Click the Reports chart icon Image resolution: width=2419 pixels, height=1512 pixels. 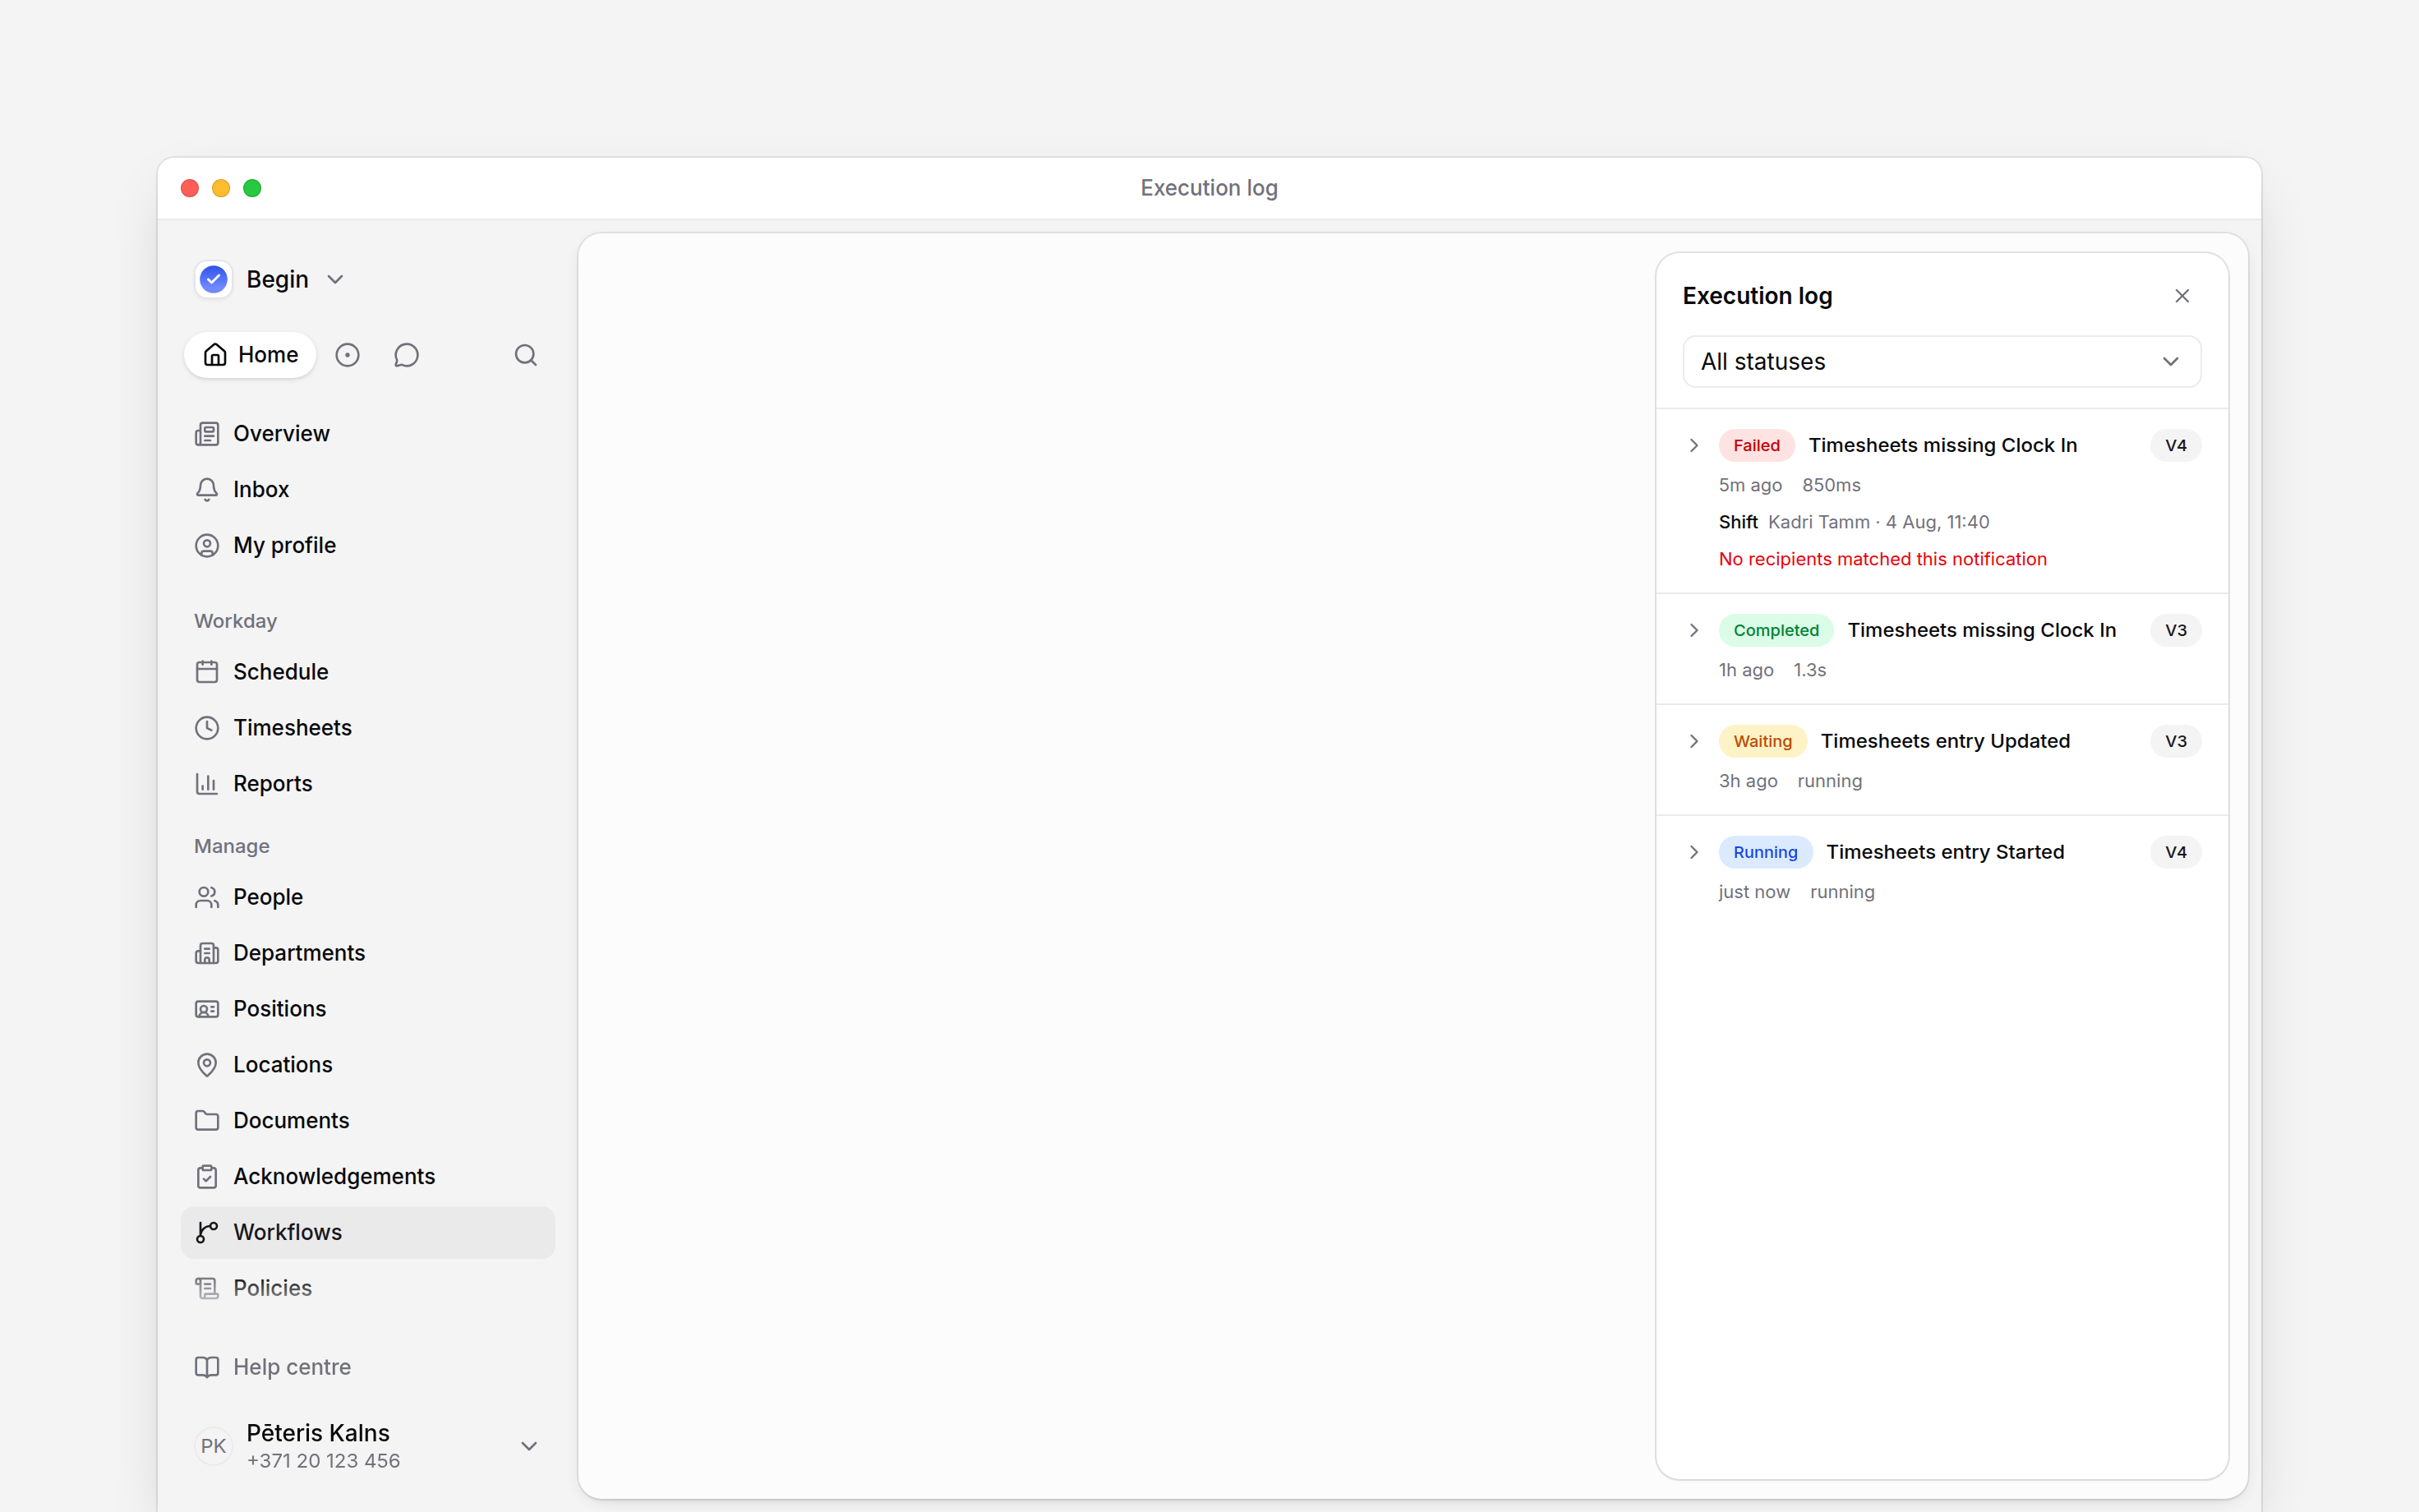pyautogui.click(x=207, y=784)
